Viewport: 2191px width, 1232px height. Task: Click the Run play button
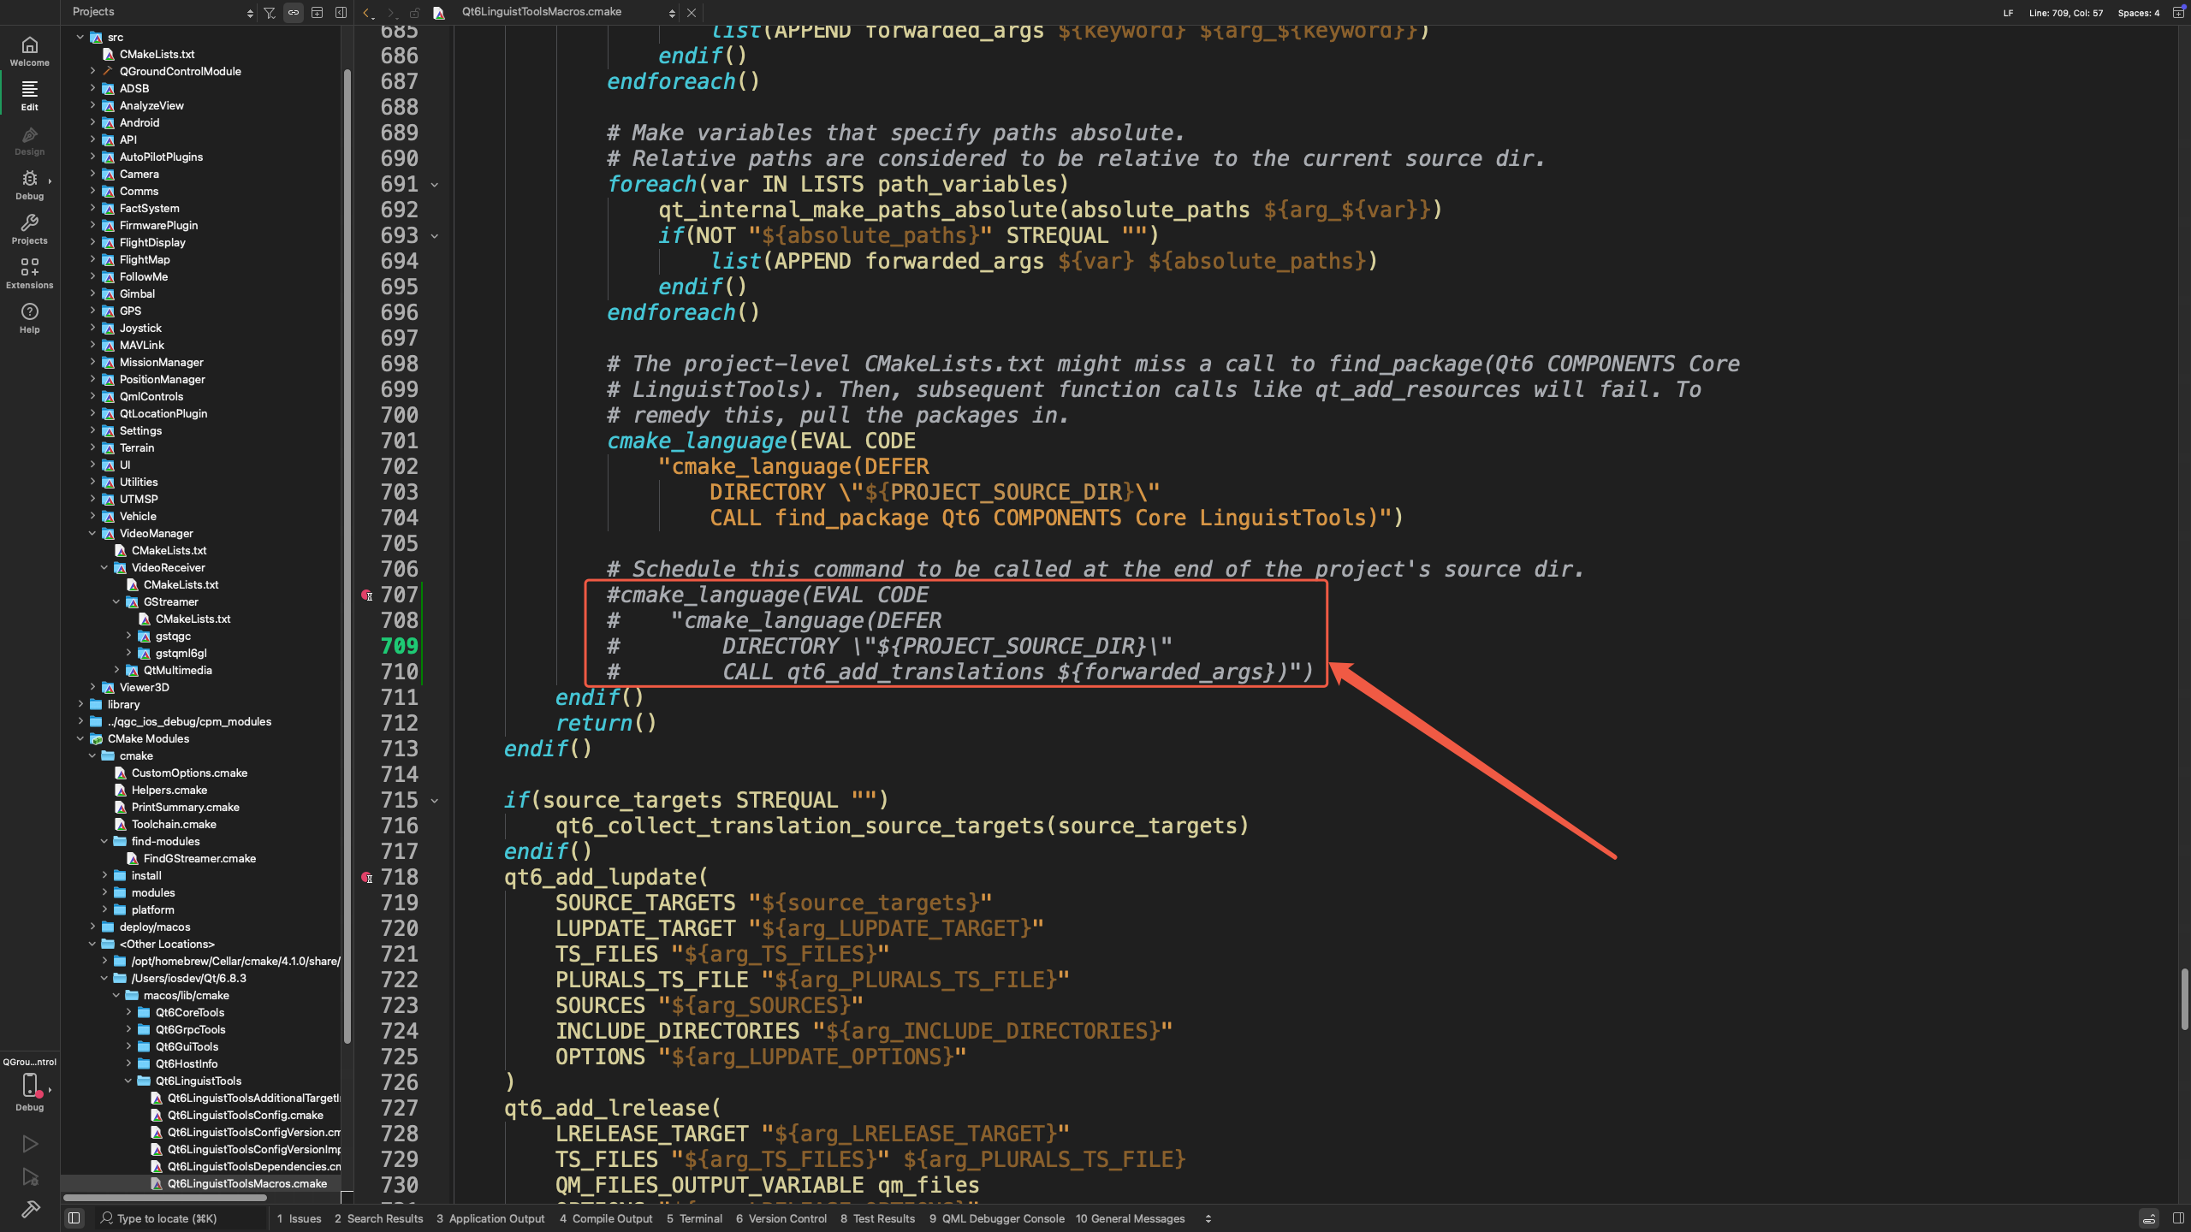pyautogui.click(x=30, y=1144)
